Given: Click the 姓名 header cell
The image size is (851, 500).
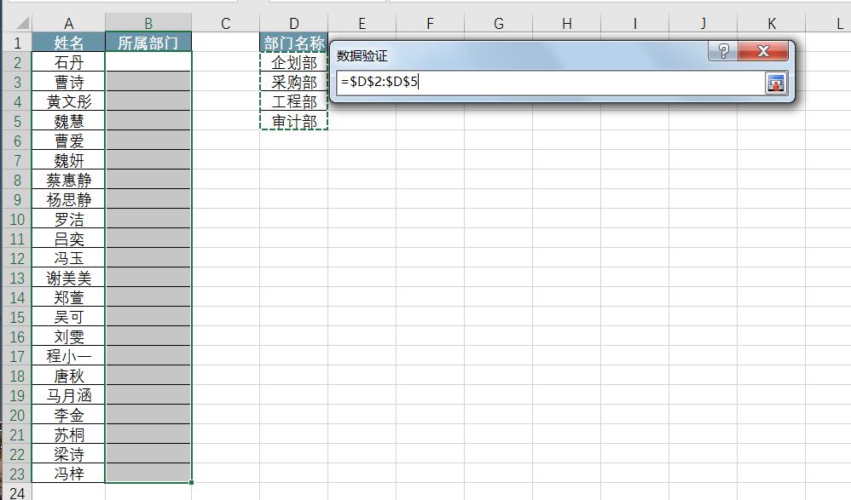Looking at the screenshot, I should 68,43.
